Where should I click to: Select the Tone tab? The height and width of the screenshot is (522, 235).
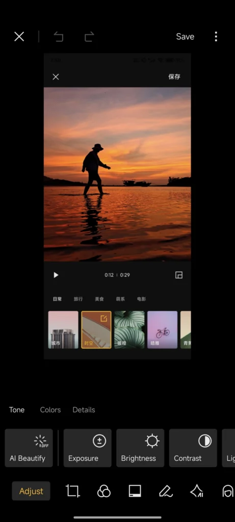(17, 410)
